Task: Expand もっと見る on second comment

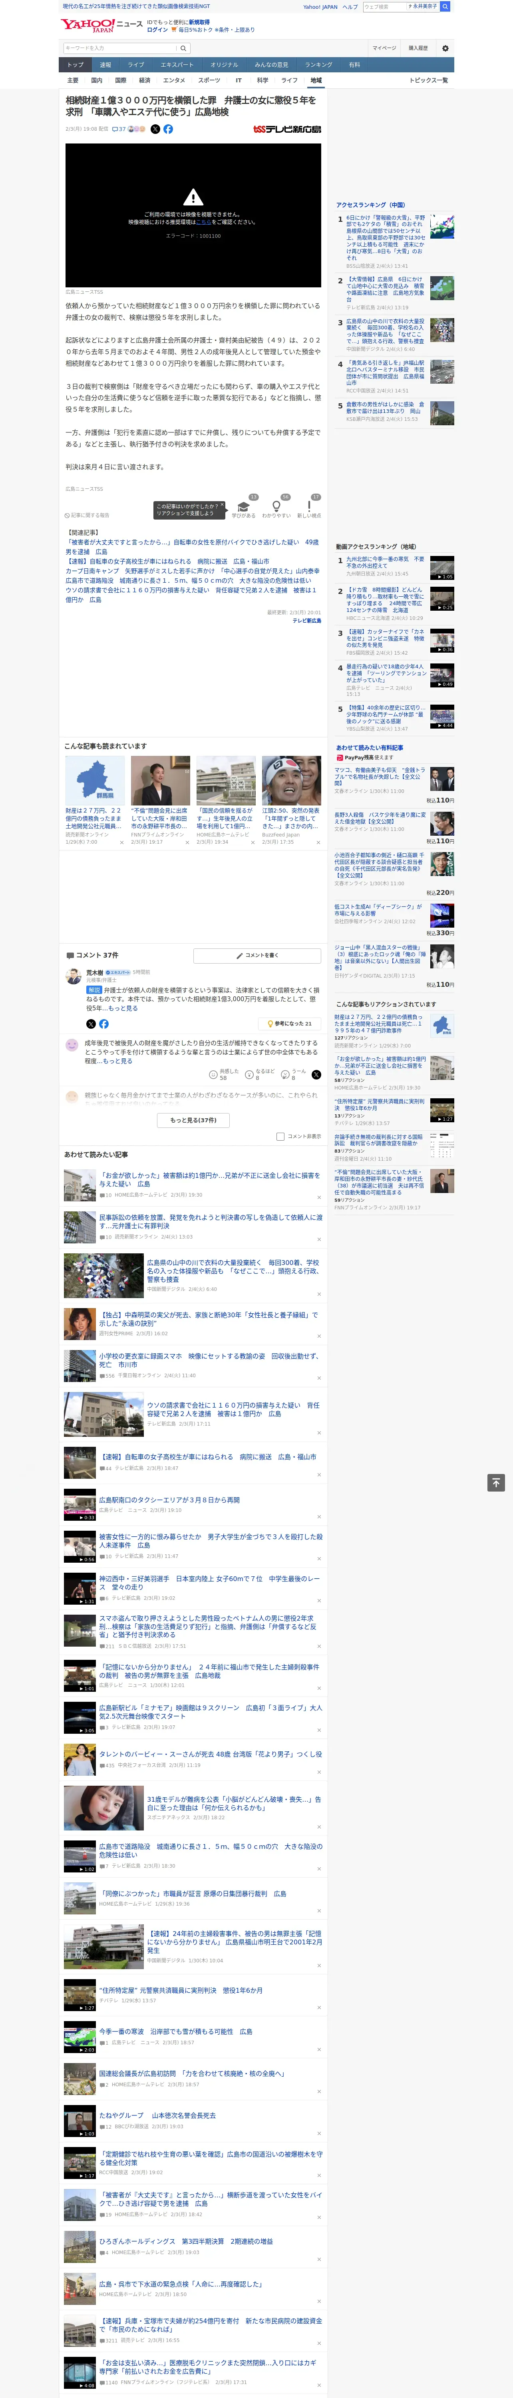Action: point(117,1060)
